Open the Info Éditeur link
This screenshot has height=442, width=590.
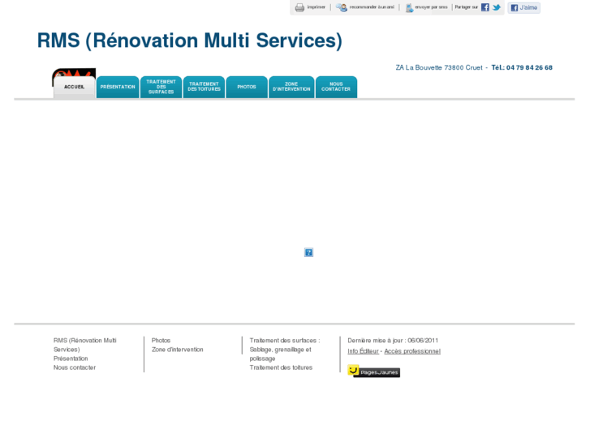click(363, 351)
